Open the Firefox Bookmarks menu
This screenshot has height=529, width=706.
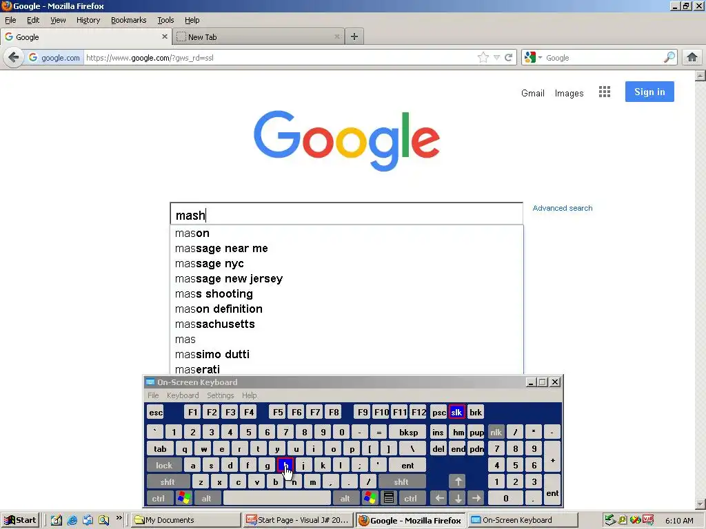(129, 20)
